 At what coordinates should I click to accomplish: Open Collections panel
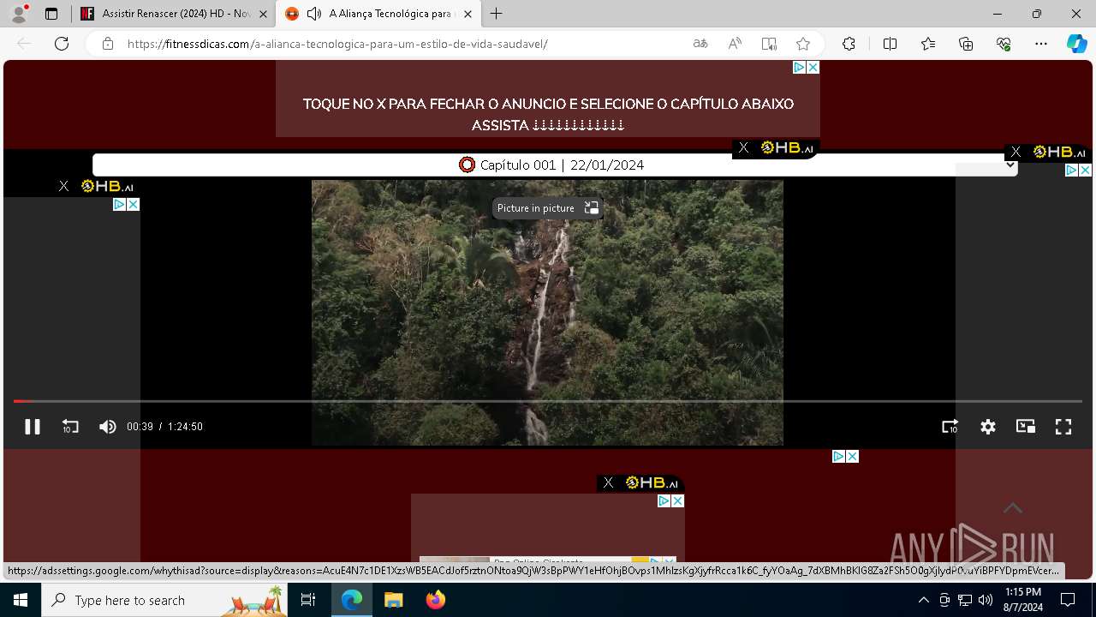(x=966, y=44)
